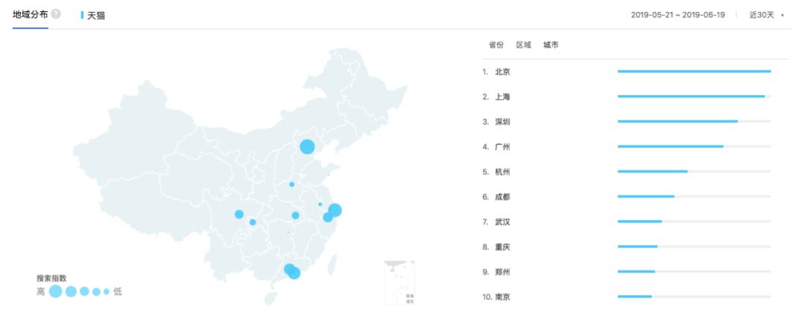Click the South China Sea inset map
The width and height of the screenshot is (805, 324).
[400, 282]
